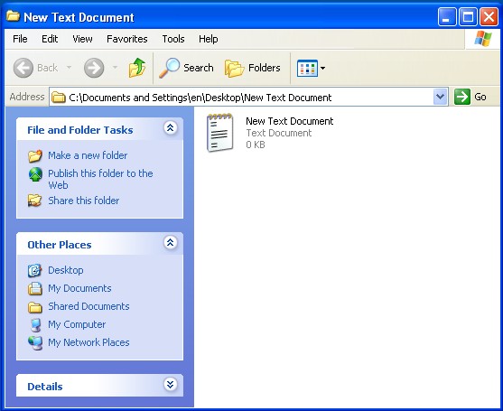The image size is (503, 411).
Task: Open the Favorites menu
Action: click(x=127, y=39)
